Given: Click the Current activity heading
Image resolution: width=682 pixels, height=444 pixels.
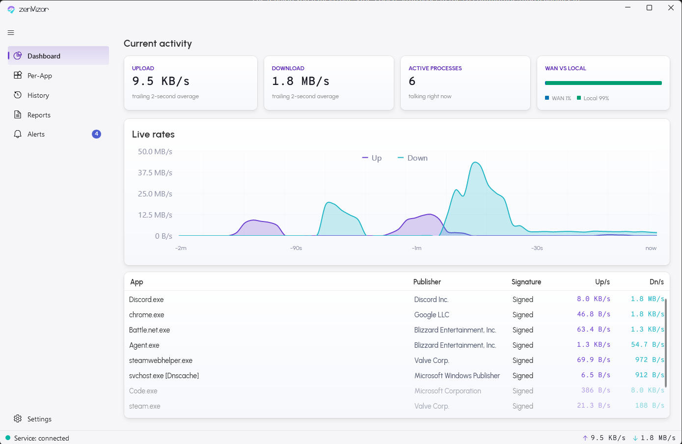Looking at the screenshot, I should (x=158, y=43).
